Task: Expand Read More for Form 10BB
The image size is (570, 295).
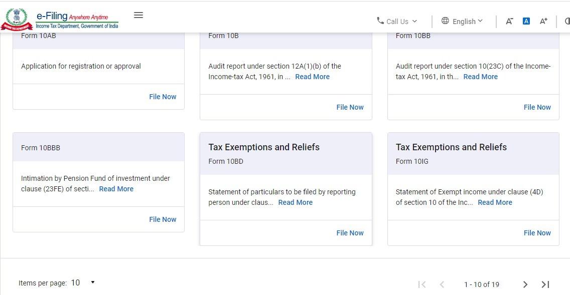Action: point(480,77)
